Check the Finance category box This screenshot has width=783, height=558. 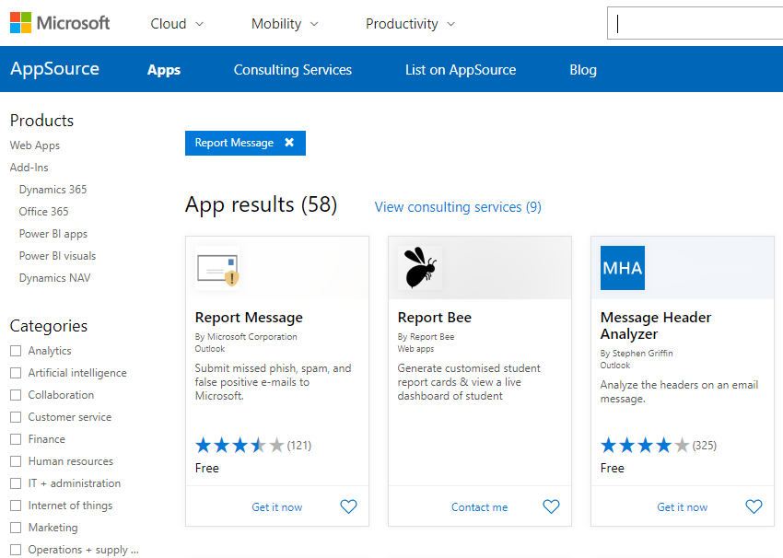click(x=16, y=439)
